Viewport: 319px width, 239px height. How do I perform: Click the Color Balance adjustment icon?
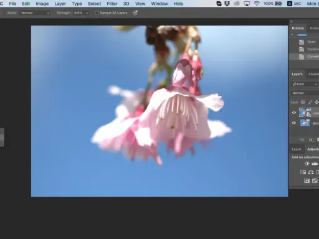(311, 172)
